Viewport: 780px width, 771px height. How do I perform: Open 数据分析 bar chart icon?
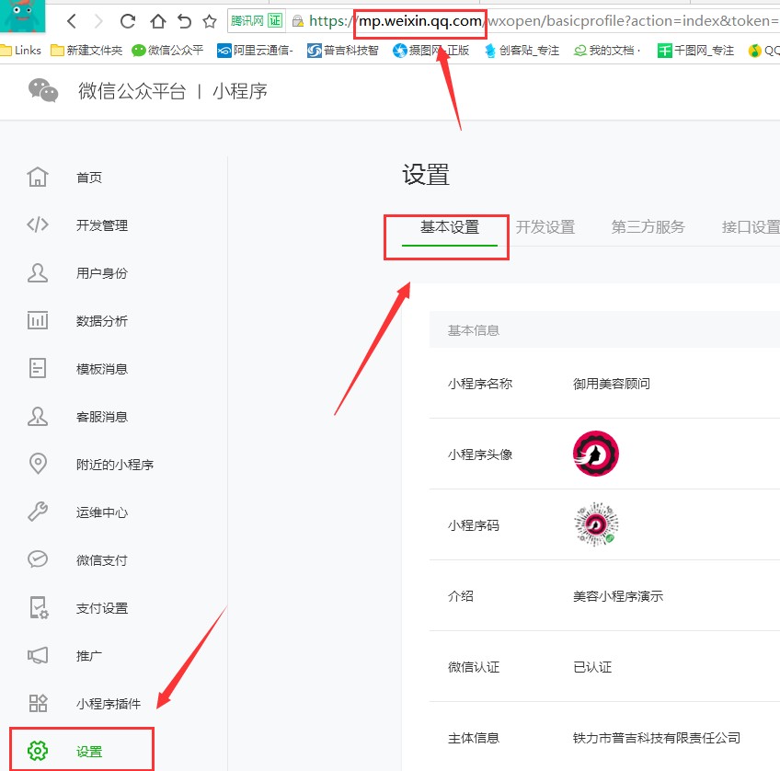coord(39,320)
